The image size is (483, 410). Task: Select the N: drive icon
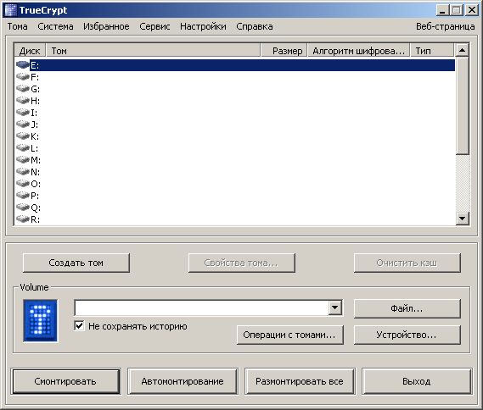pyautogui.click(x=22, y=171)
